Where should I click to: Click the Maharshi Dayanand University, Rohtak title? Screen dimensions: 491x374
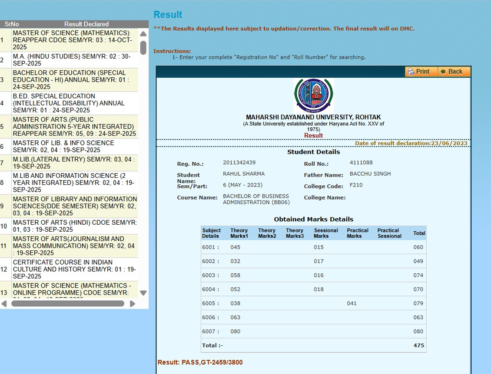coord(313,117)
